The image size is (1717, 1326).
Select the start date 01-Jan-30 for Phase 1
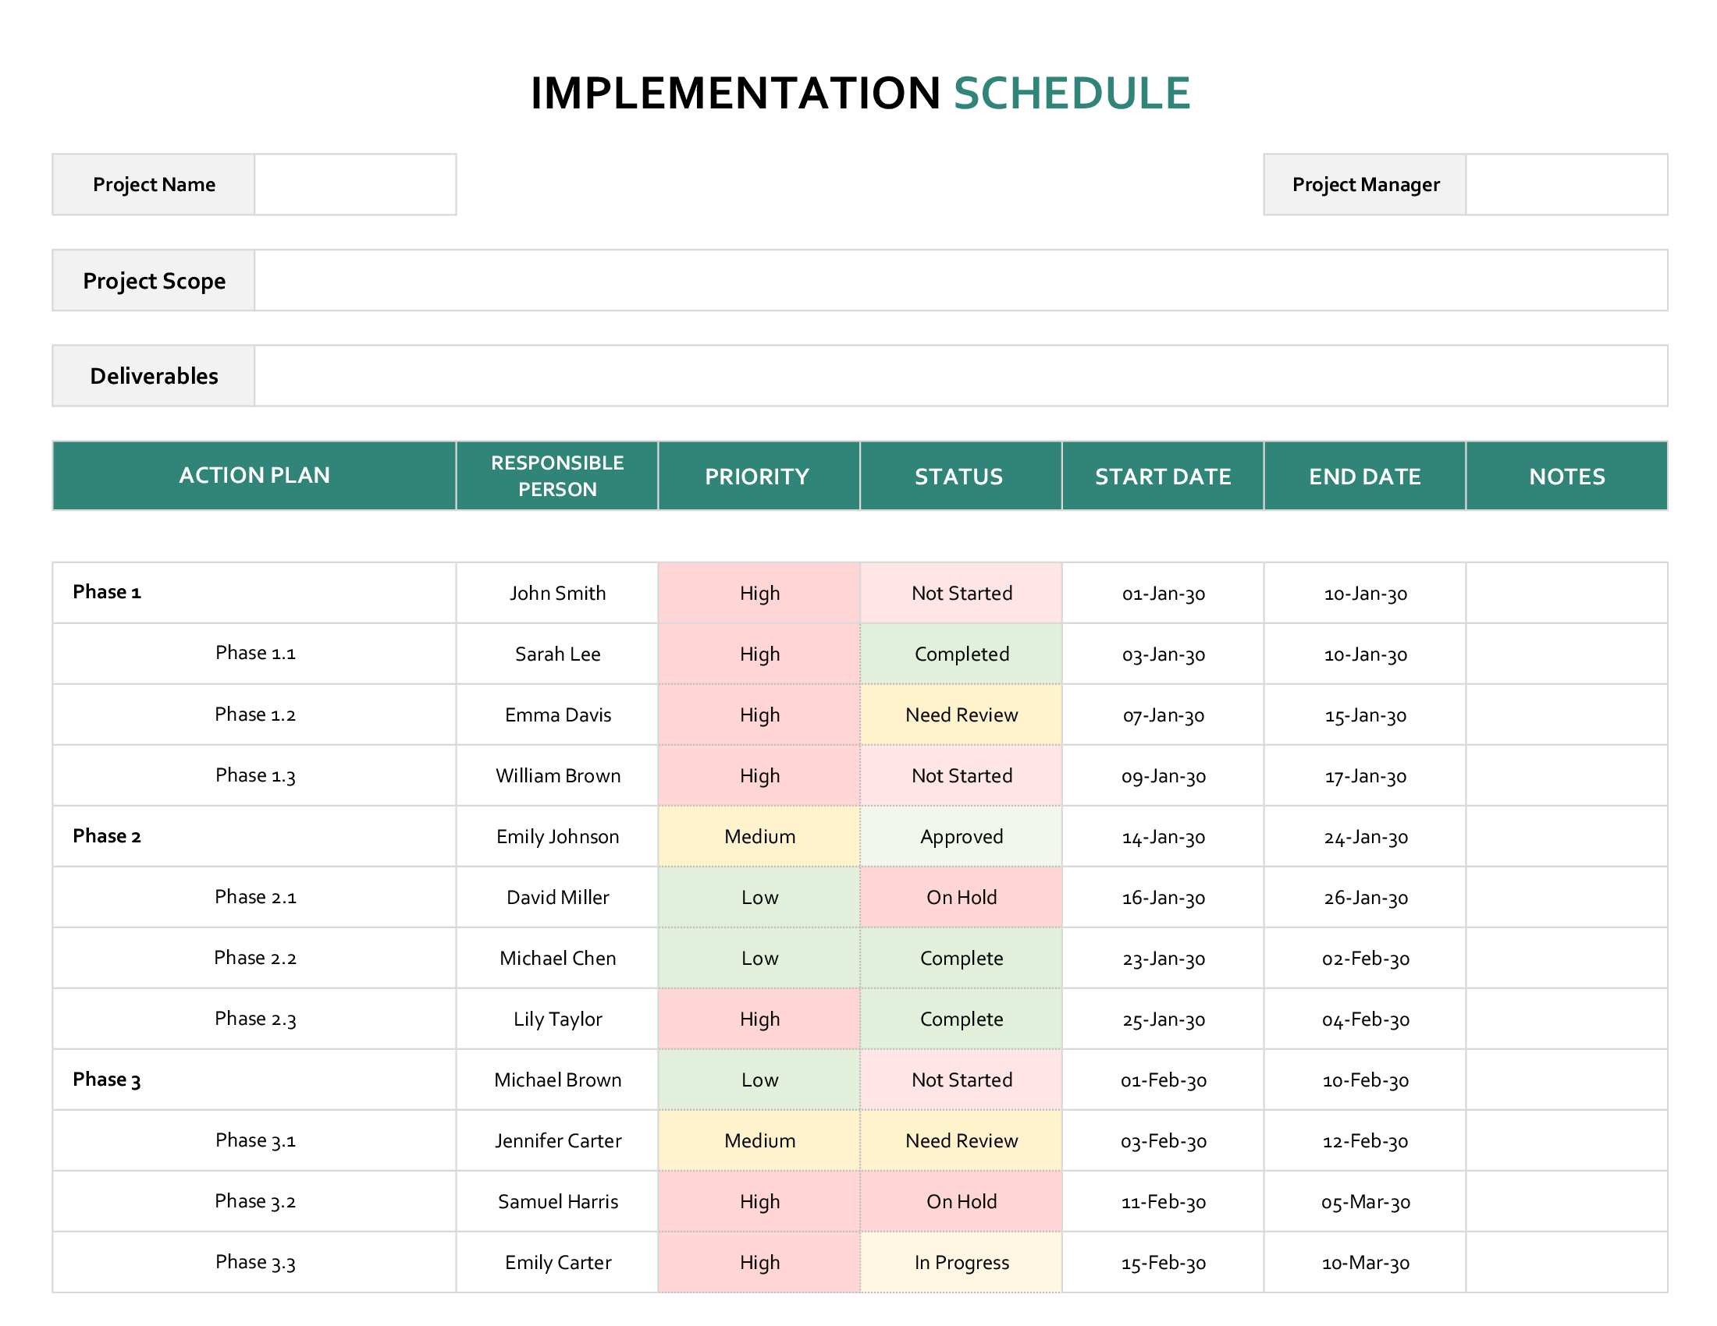click(x=1162, y=592)
